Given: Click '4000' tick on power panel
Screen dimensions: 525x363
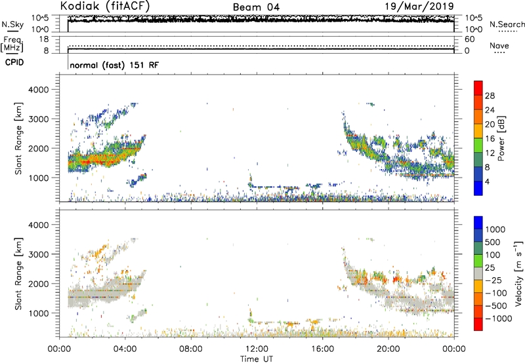Looking at the screenshot, I should tap(38, 90).
